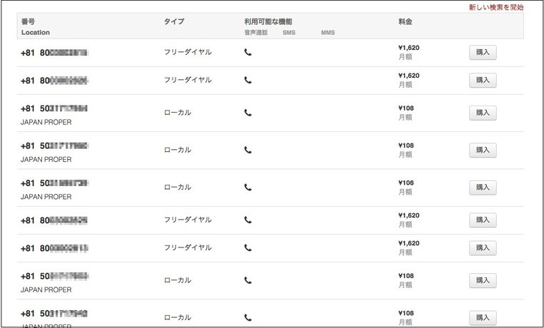Click 購入 in the bottom partially visible row
Screen dimensions: 544x328
click(483, 317)
